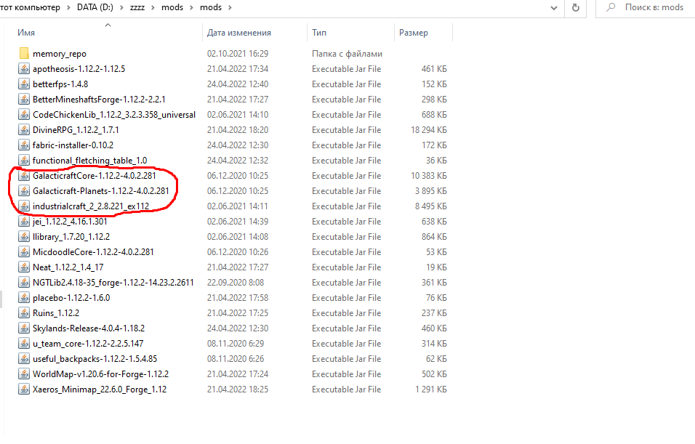Click the betterfps-1.4.8 jar icon
Image resolution: width=695 pixels, height=444 pixels.
(x=24, y=84)
